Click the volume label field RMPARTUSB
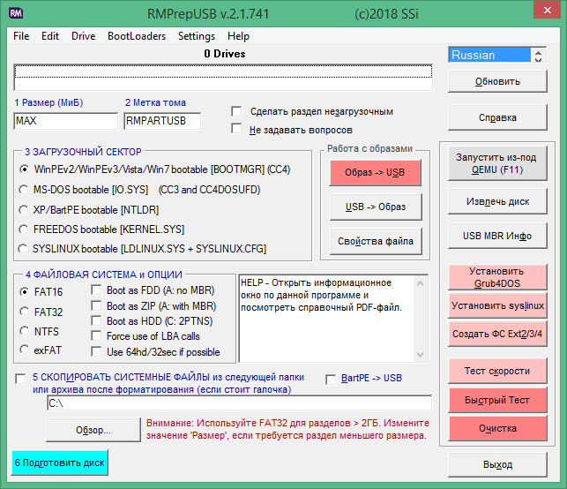The image size is (567, 489). point(161,121)
